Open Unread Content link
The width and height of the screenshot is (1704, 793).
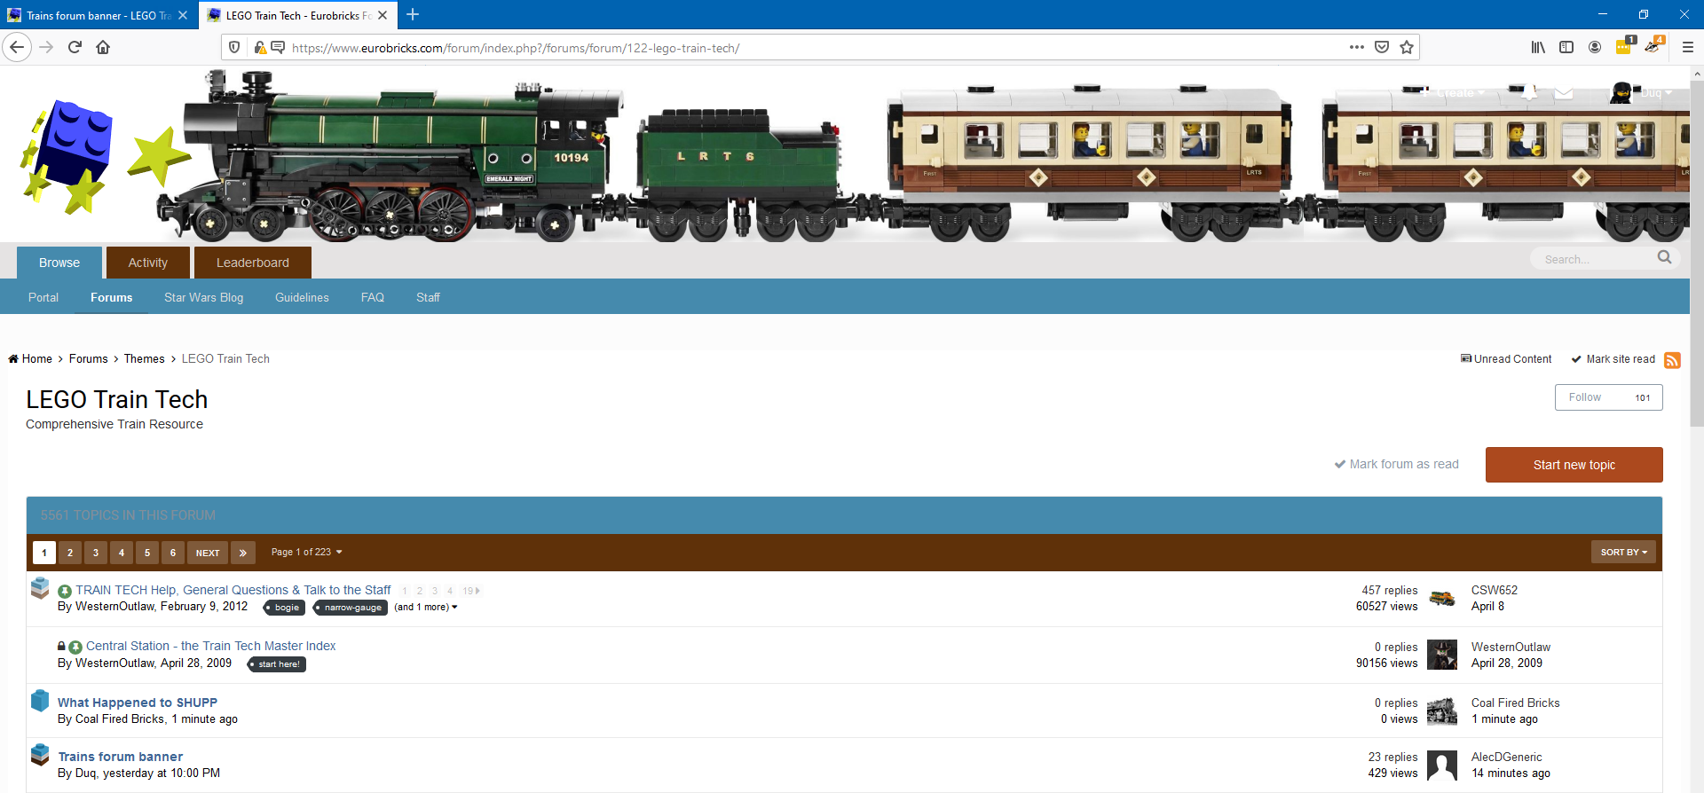pos(1506,359)
